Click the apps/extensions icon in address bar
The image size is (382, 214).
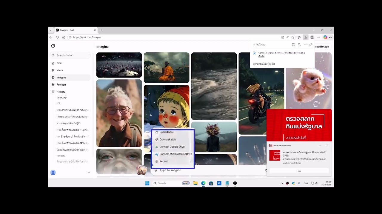pos(283,37)
